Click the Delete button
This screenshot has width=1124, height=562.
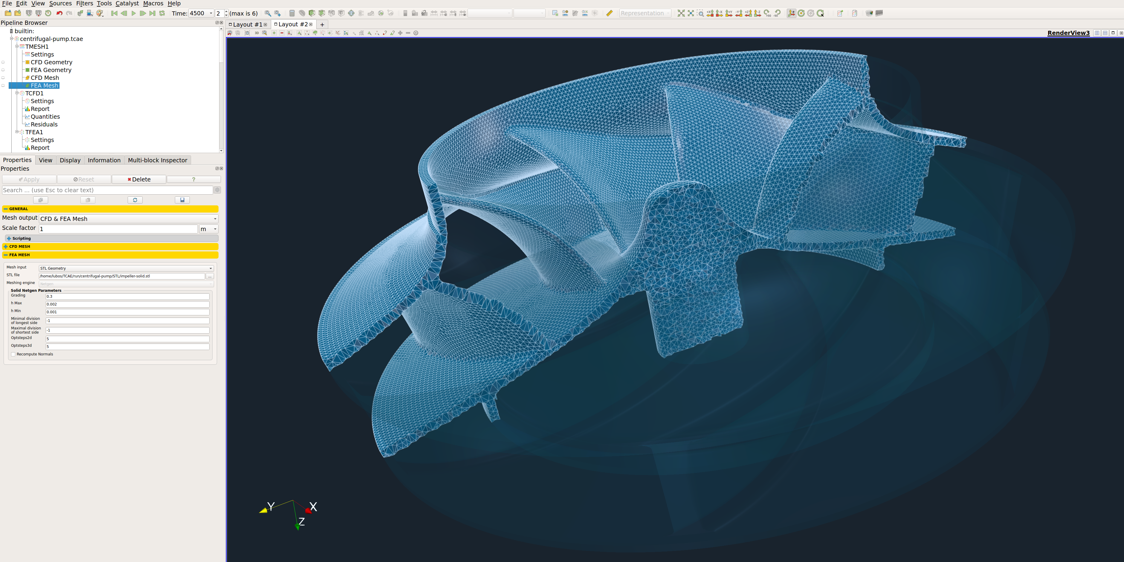[x=139, y=179]
